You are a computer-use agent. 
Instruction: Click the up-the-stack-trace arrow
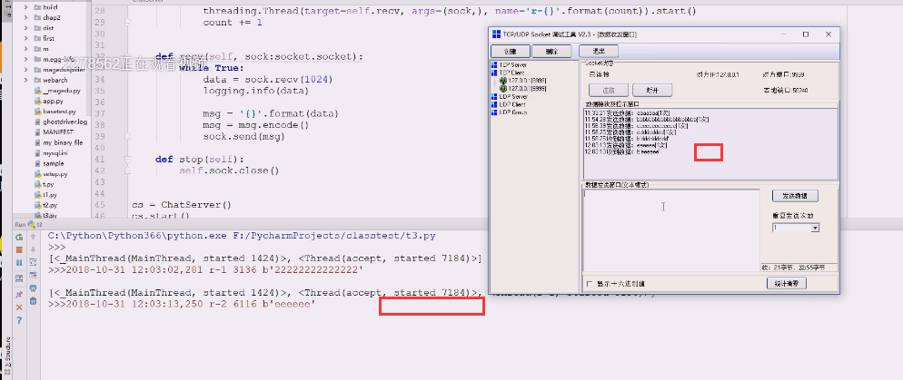tap(33, 237)
